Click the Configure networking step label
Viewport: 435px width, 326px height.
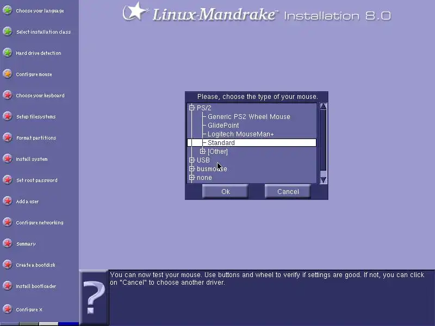40,223
